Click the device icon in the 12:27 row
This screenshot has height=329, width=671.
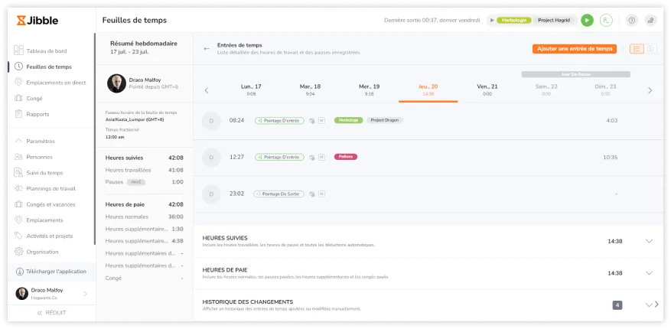pyautogui.click(x=312, y=157)
